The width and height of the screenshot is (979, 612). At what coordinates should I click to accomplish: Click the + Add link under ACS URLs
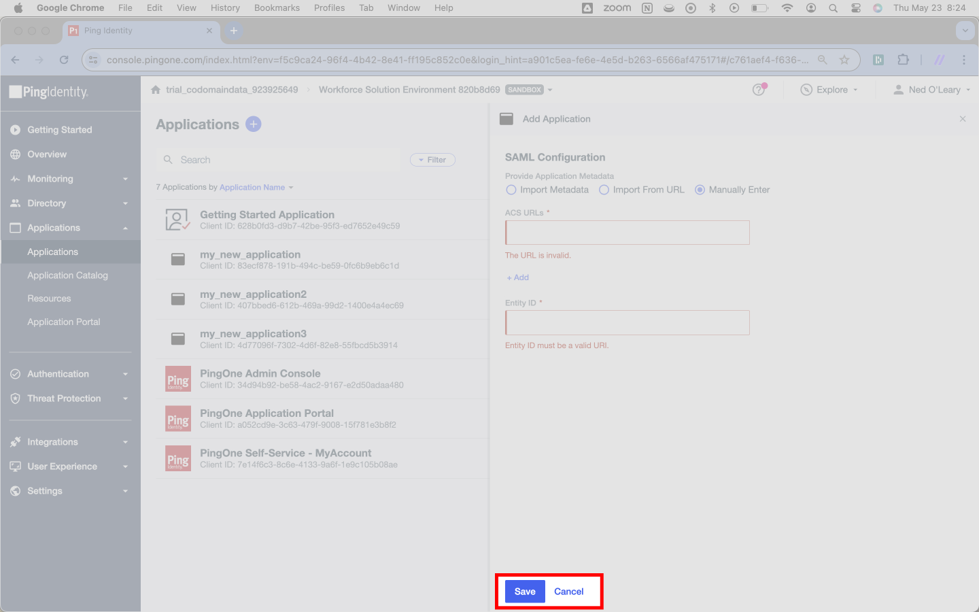(517, 277)
